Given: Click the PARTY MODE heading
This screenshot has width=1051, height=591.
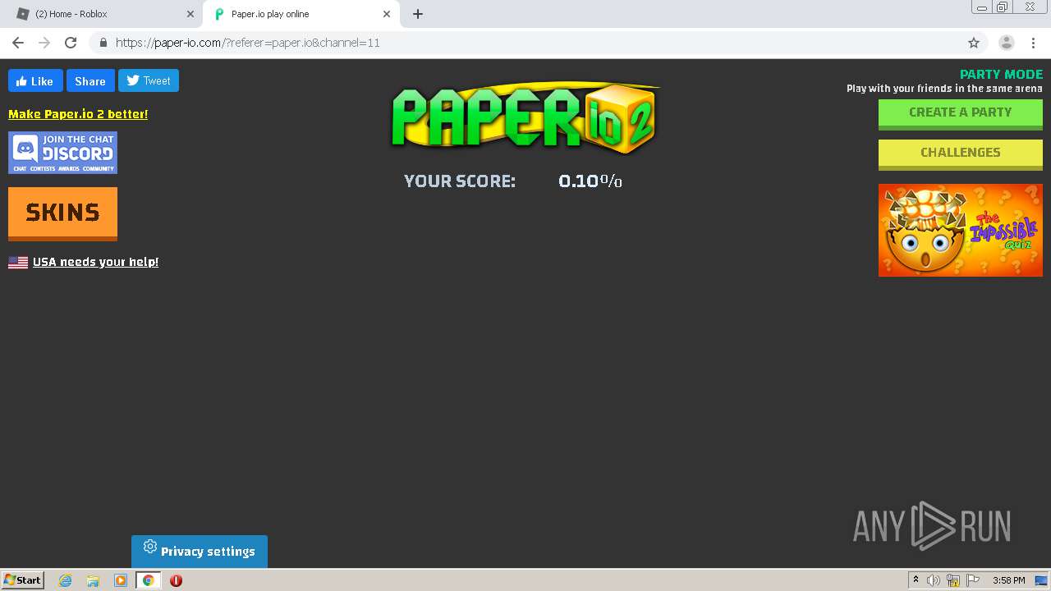Looking at the screenshot, I should coord(1001,74).
